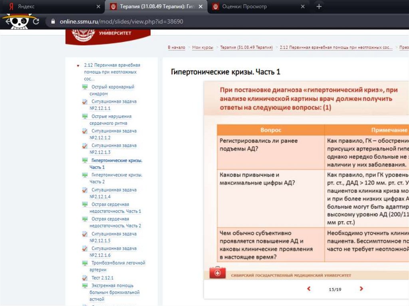This screenshot has width=409, height=306.
Task: Open Экстренная помощь больным бронхиальной астмой
Action: pyautogui.click(x=114, y=292)
